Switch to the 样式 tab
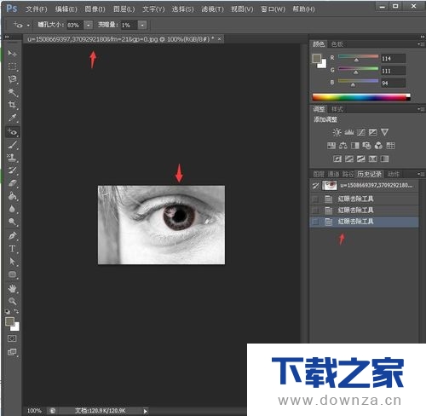Screen dimensions: 426x416 click(x=337, y=109)
